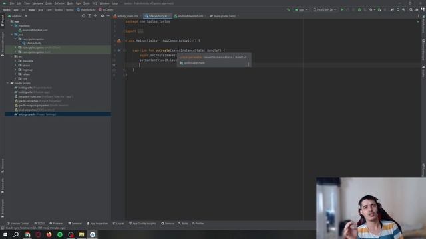Collapse the Gradle Scripts node

point(8,83)
